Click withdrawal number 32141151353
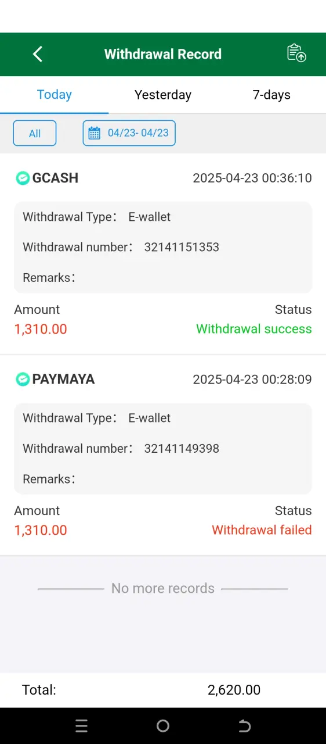 (x=182, y=247)
